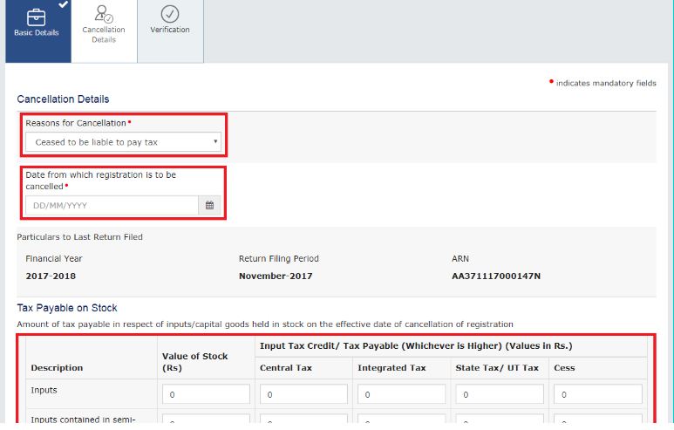674x430 pixels.
Task: Click the cancellation date DD/MM/YYYY field
Action: (x=112, y=206)
